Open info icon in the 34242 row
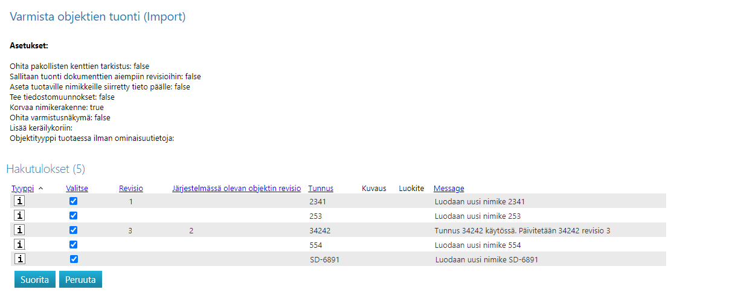The width and height of the screenshot is (735, 295). [19, 230]
